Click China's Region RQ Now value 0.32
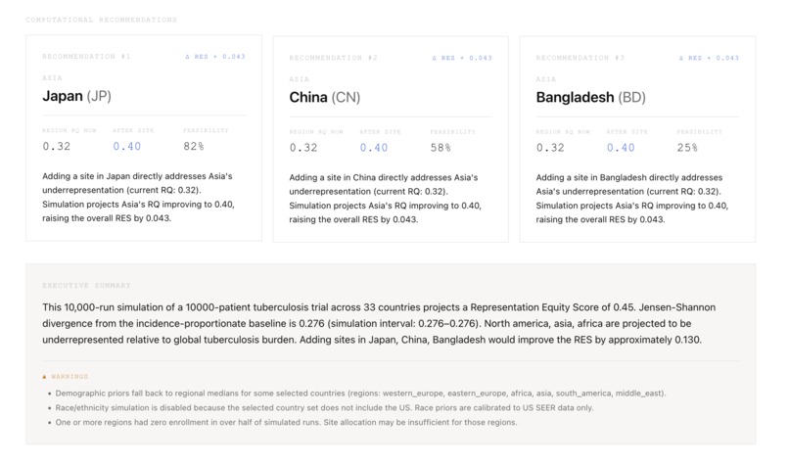 click(x=303, y=148)
